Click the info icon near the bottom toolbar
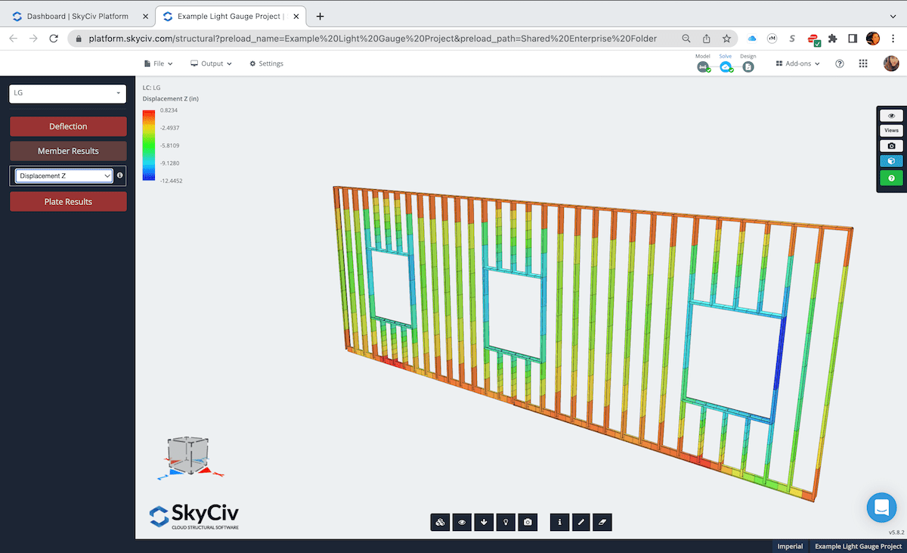This screenshot has width=907, height=553. [559, 522]
